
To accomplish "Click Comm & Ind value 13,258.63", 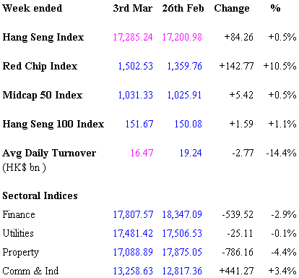I will tap(133, 271).
